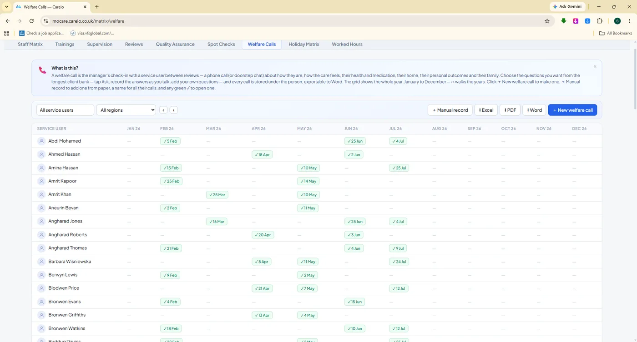The width and height of the screenshot is (637, 342).
Task: Open the All Bookmarks folder
Action: 616,33
